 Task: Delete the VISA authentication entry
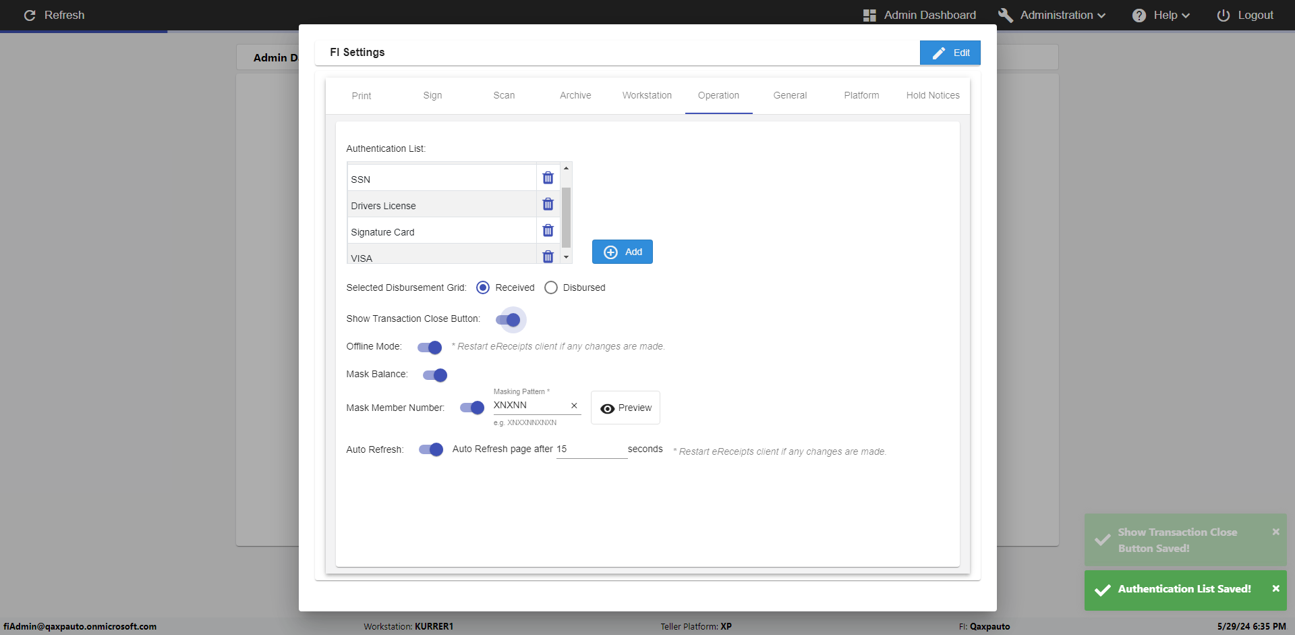[x=548, y=256]
